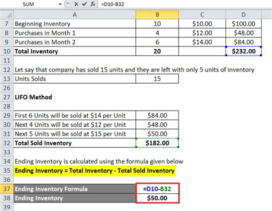Click the LIFO Method heading cell
The width and height of the screenshot is (272, 211).
click(33, 97)
